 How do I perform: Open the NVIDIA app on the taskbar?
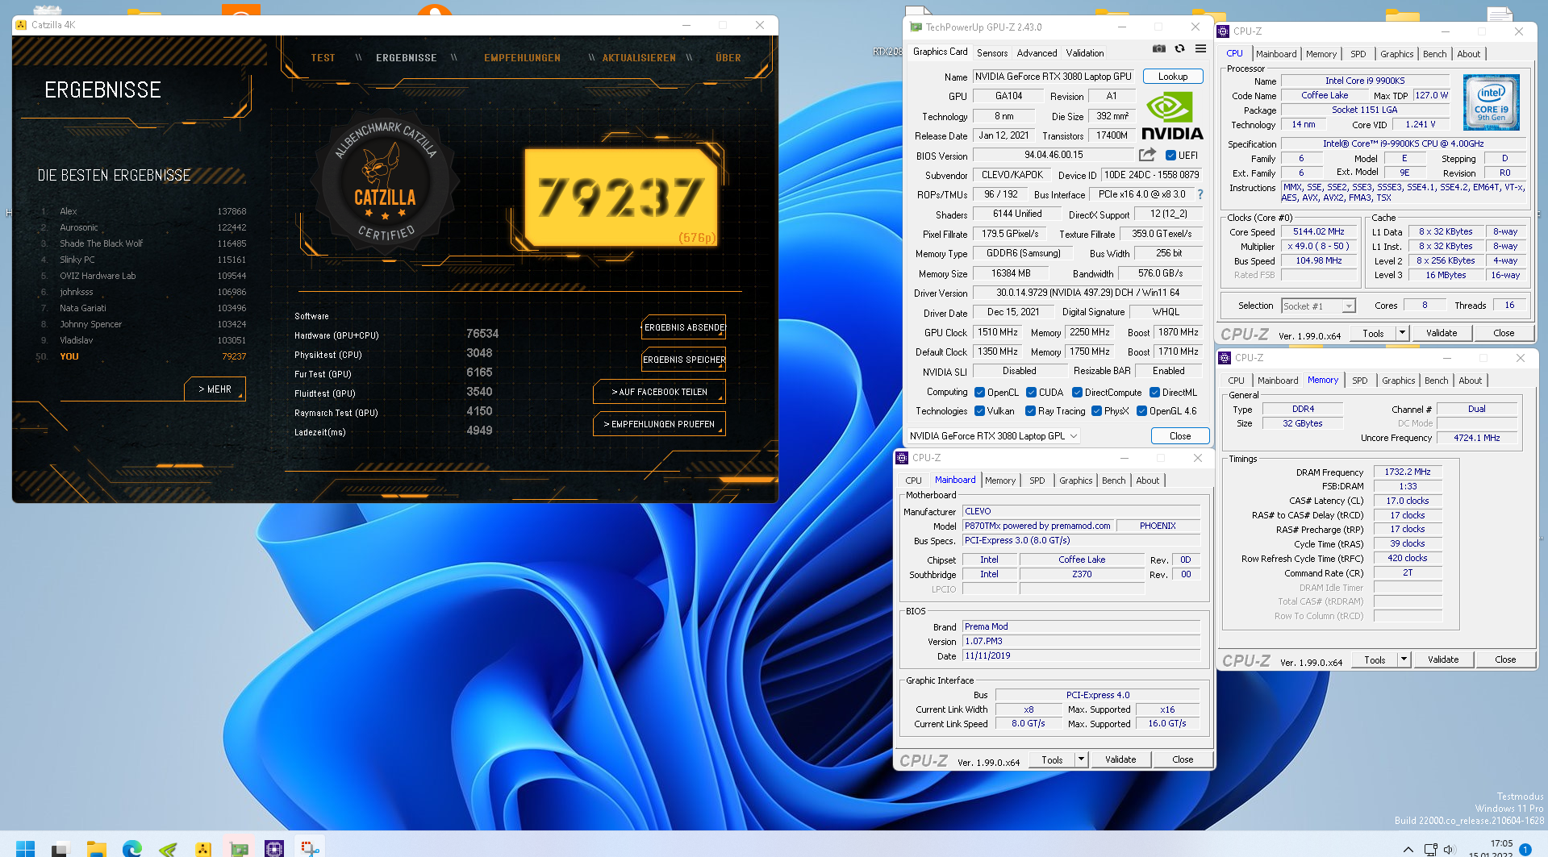168,848
